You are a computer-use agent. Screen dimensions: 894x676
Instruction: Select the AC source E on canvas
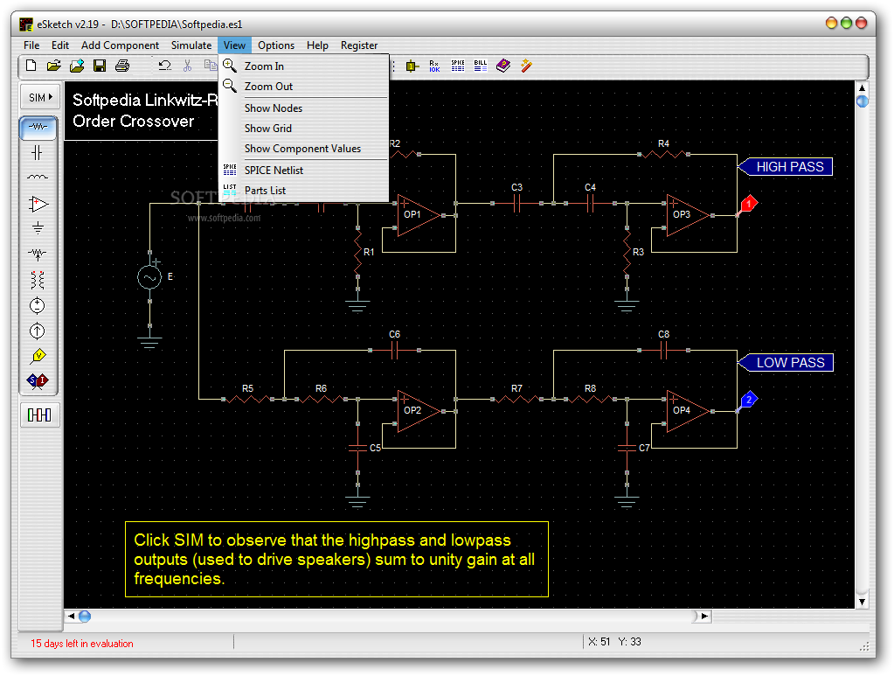(x=149, y=278)
